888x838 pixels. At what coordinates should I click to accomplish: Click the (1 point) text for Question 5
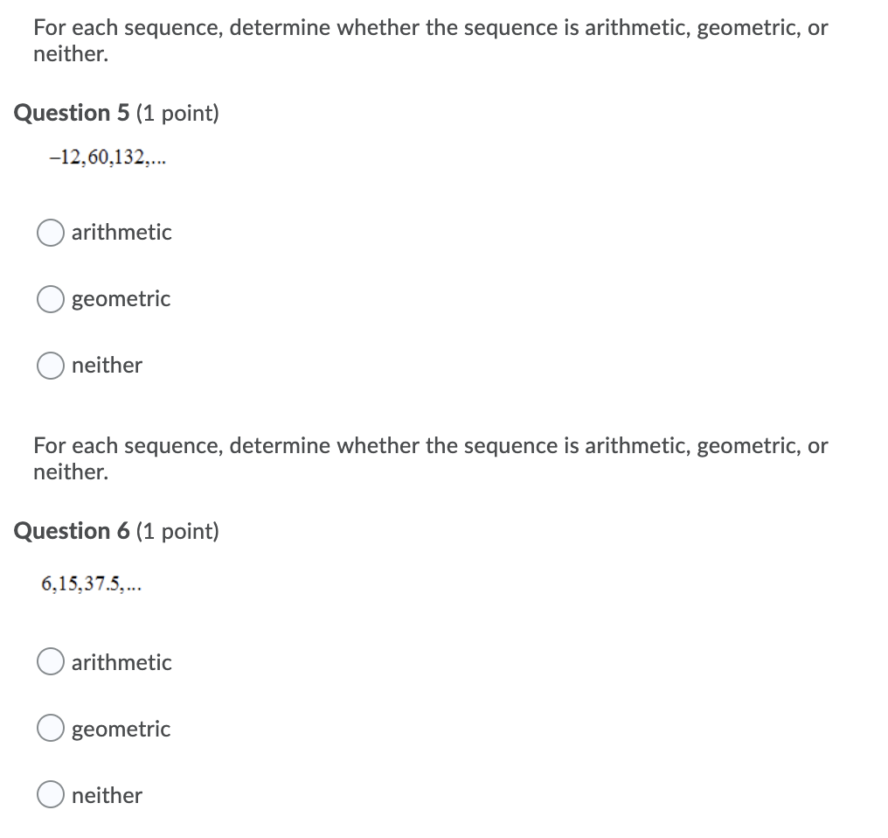(178, 113)
